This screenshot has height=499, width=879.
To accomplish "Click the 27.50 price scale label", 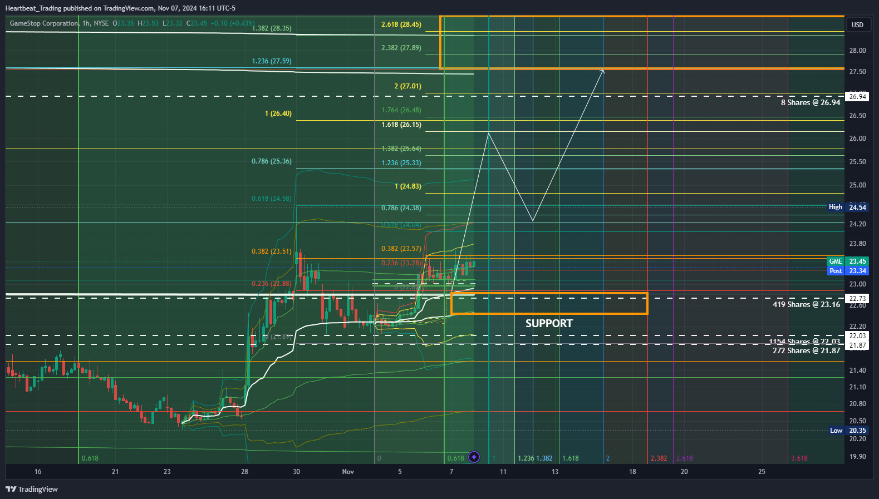I will pyautogui.click(x=857, y=72).
